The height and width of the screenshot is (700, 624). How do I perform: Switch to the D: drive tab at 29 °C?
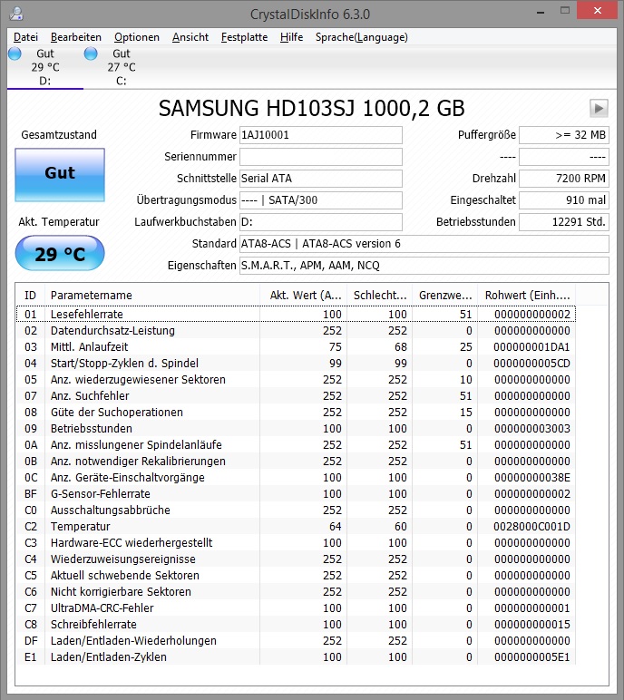coord(45,67)
